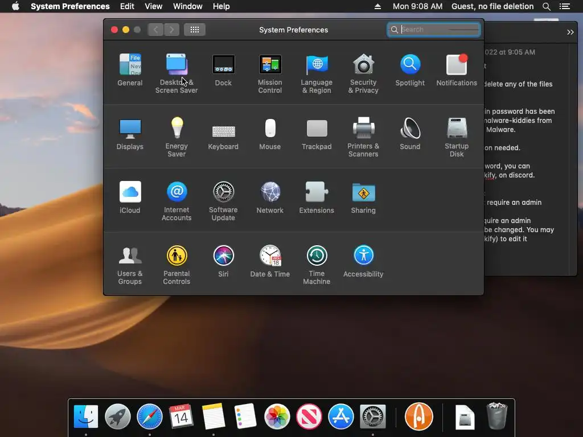The width and height of the screenshot is (583, 437).
Task: Open the Sharing preference pane
Action: click(x=363, y=197)
